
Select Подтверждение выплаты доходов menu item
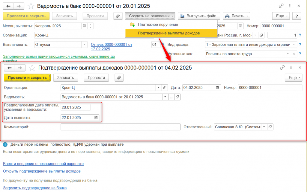171,33
